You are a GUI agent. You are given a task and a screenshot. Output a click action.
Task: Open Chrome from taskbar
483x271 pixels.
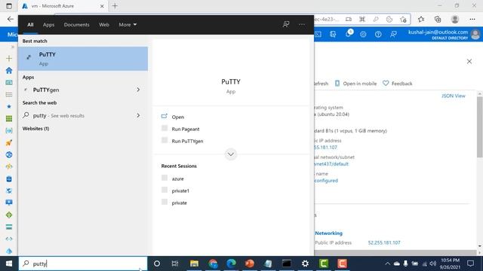coord(213,263)
